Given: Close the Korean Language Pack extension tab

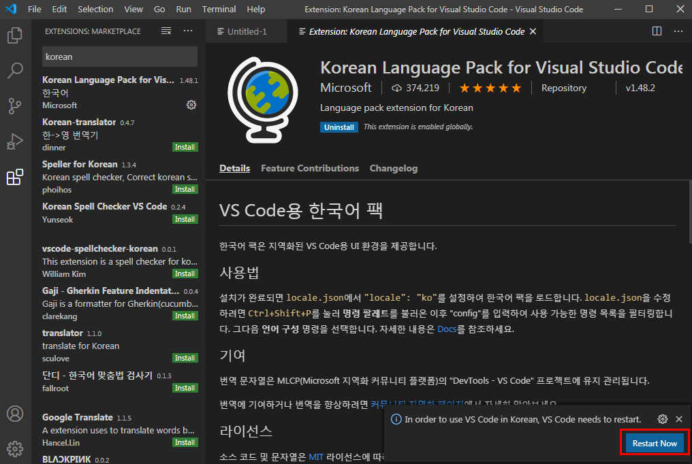Looking at the screenshot, I should (x=533, y=31).
